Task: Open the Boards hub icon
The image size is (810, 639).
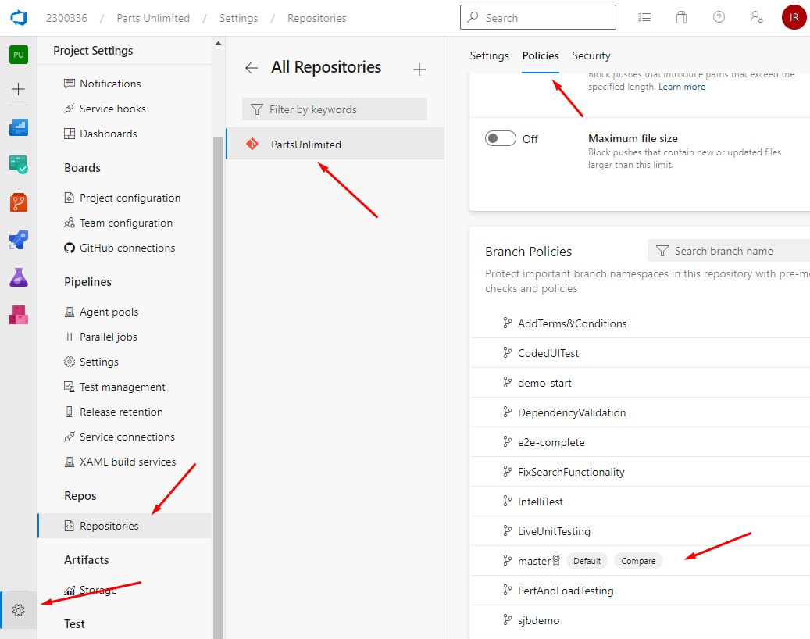Action: 19,165
